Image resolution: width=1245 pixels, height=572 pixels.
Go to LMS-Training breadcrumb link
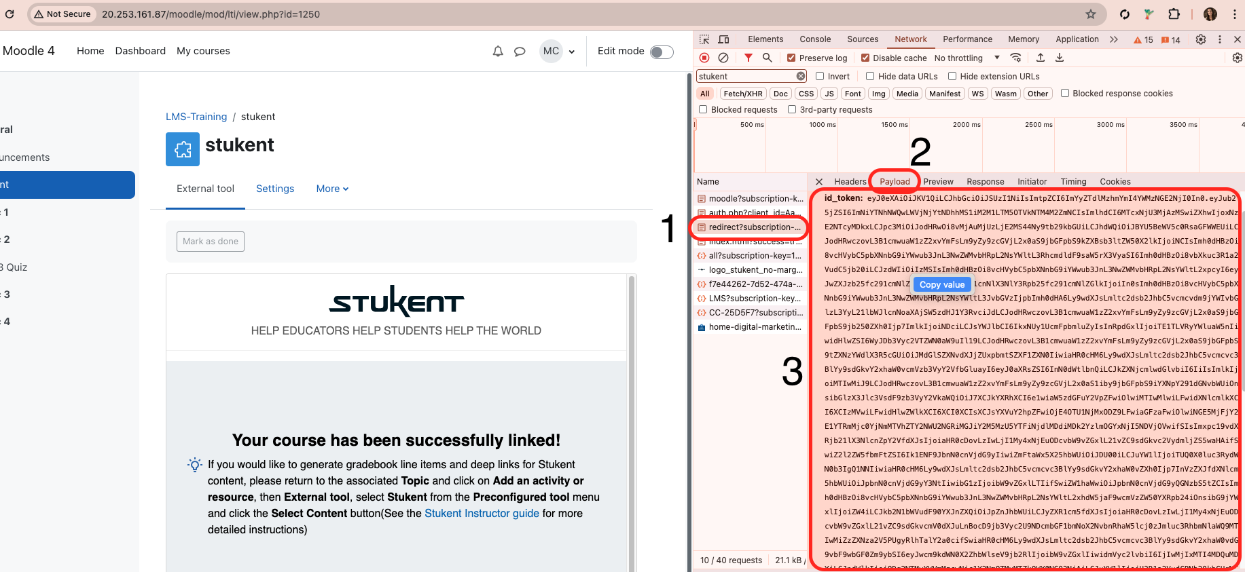[x=196, y=117]
